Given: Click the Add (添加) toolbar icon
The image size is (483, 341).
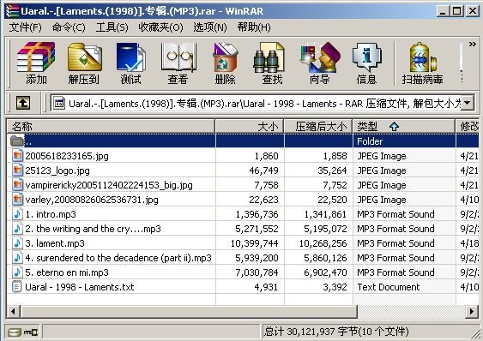Looking at the screenshot, I should pos(36,57).
